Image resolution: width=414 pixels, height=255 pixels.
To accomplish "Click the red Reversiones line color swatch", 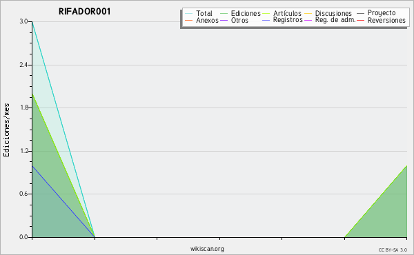I will (360, 20).
